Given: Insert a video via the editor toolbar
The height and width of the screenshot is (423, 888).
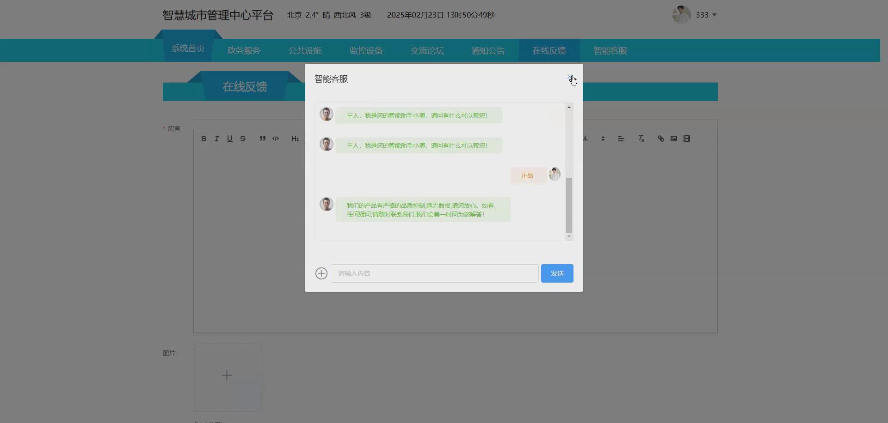Looking at the screenshot, I should point(687,138).
